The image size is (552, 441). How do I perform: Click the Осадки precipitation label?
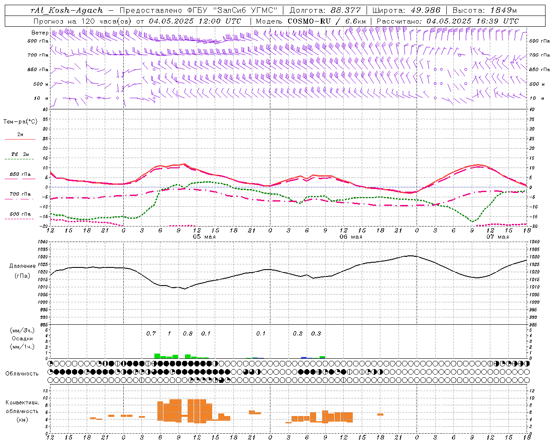pos(22,339)
